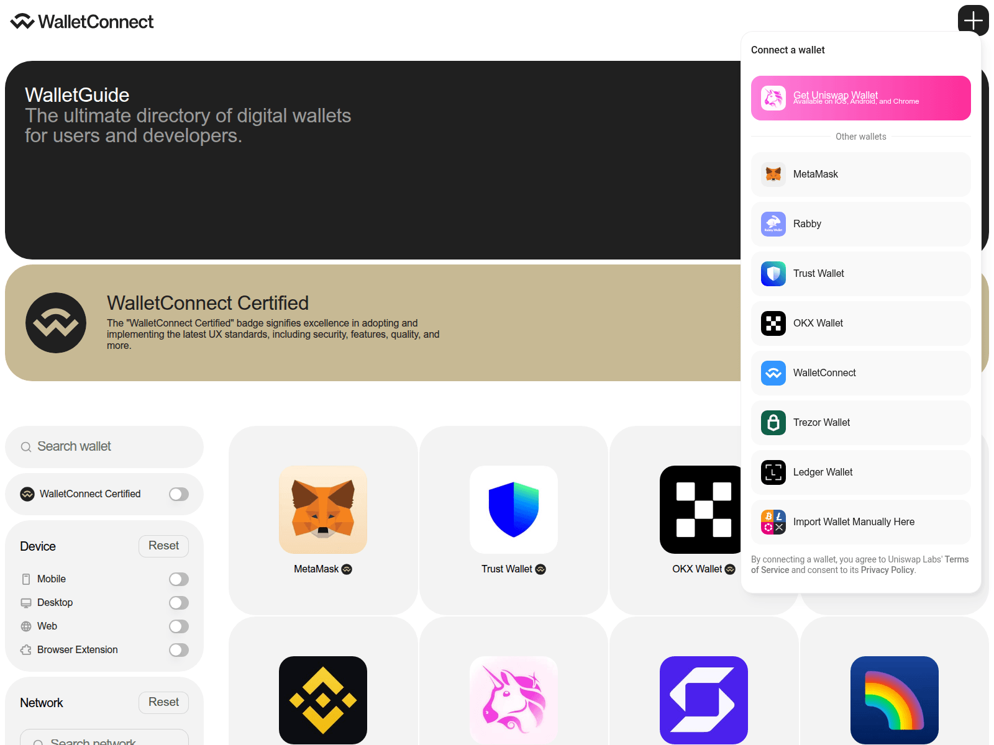Click the OKX Wallet icon in list
Image resolution: width=994 pixels, height=745 pixels.
tap(773, 323)
